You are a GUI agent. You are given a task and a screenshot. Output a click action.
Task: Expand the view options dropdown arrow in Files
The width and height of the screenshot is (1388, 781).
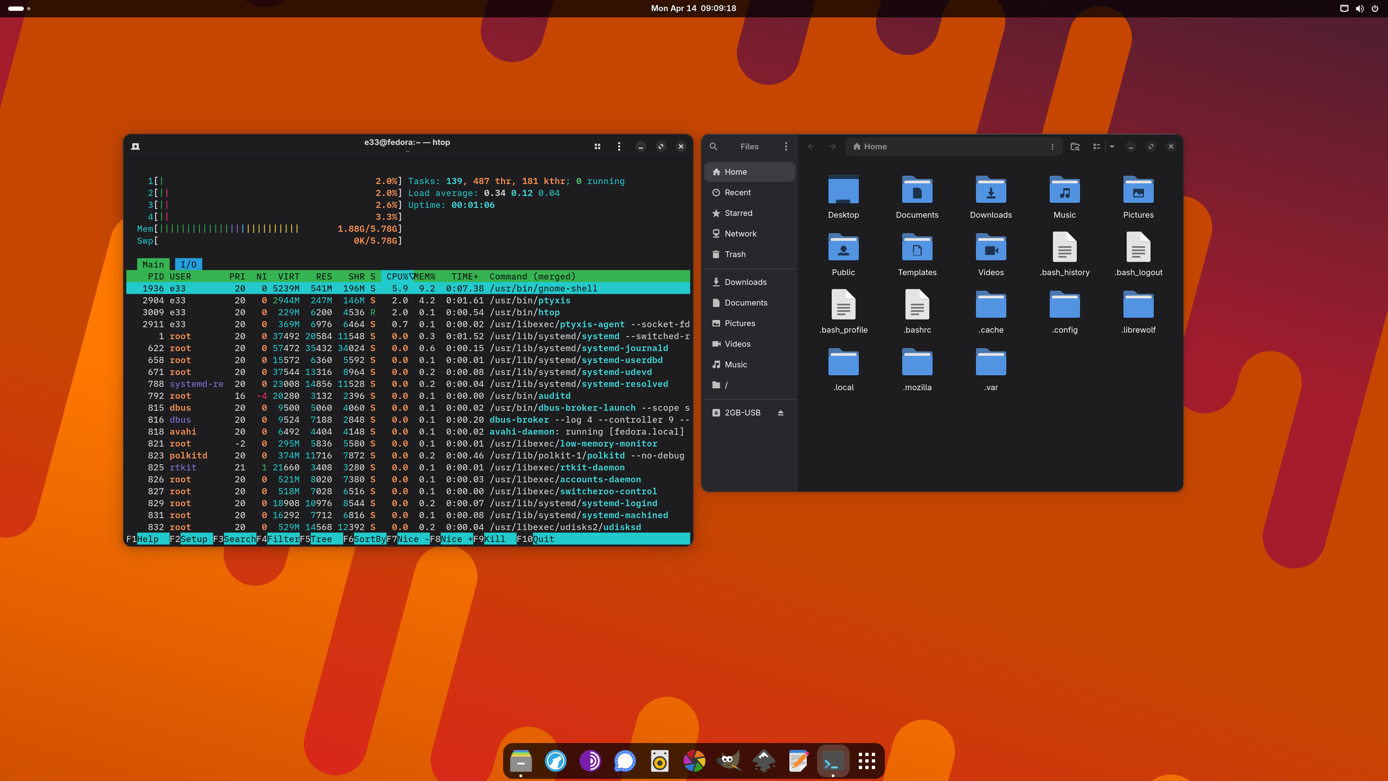tap(1111, 146)
